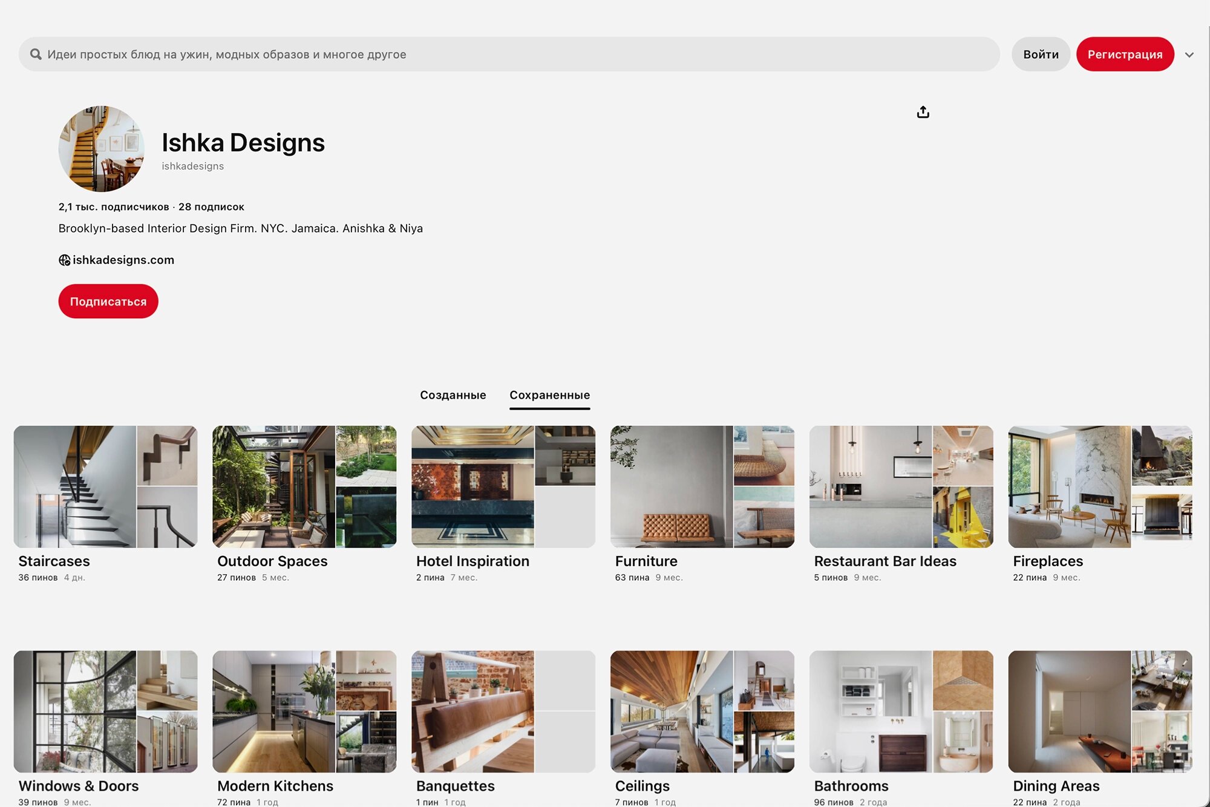This screenshot has height=807, width=1210.
Task: Open the Furniture board cover
Action: click(702, 487)
